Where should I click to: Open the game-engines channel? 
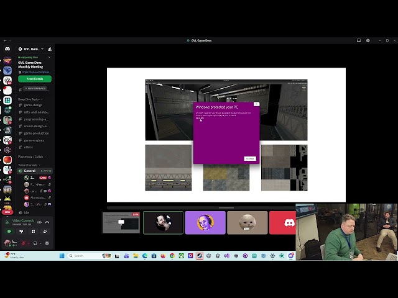click(34, 140)
